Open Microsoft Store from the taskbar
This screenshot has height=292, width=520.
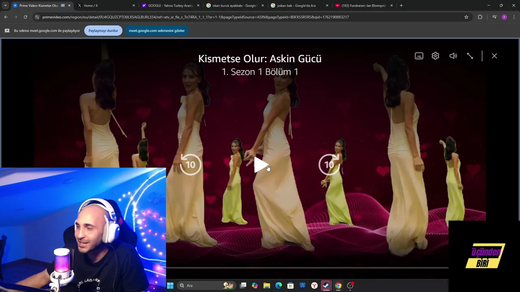(x=290, y=286)
